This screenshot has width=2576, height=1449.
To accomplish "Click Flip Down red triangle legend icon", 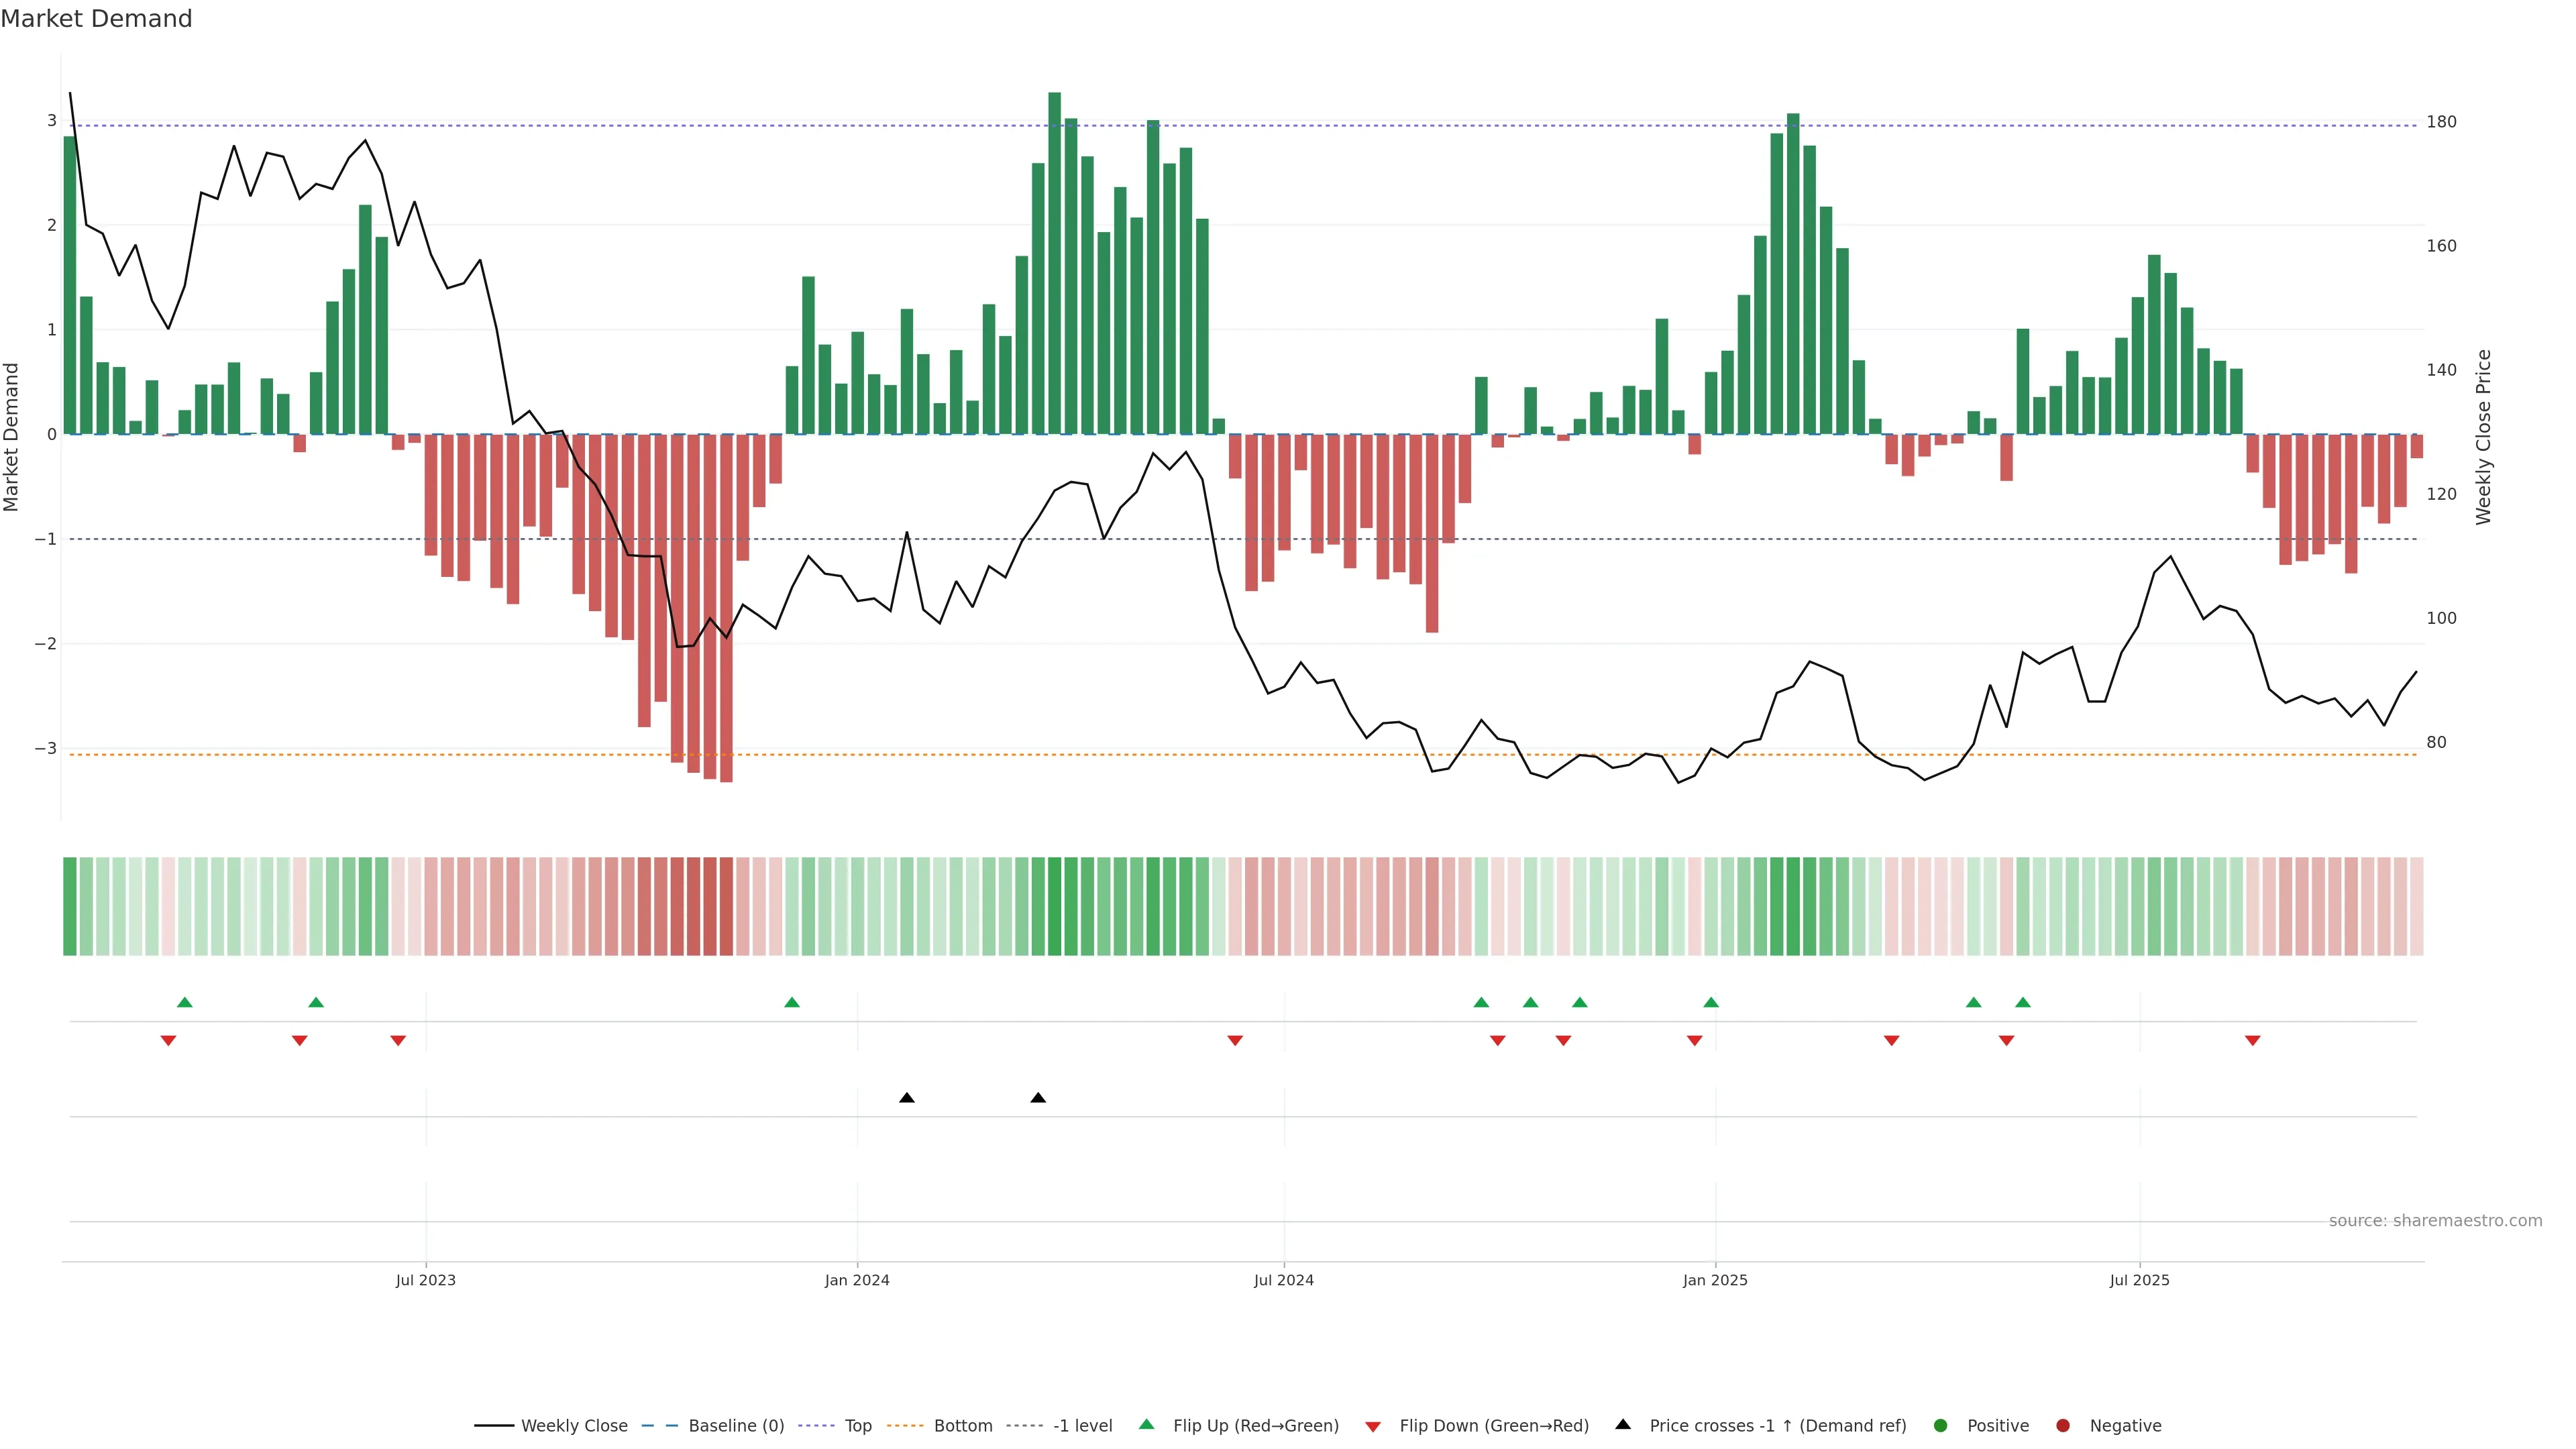I will pos(1373,1426).
